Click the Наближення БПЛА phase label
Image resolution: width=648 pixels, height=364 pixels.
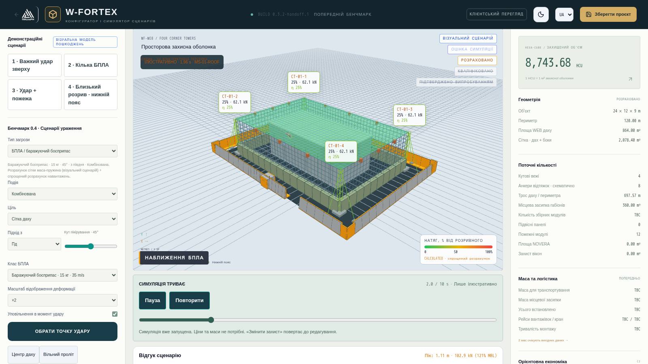tap(174, 258)
